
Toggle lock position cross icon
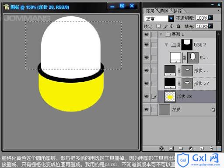tap(172, 26)
